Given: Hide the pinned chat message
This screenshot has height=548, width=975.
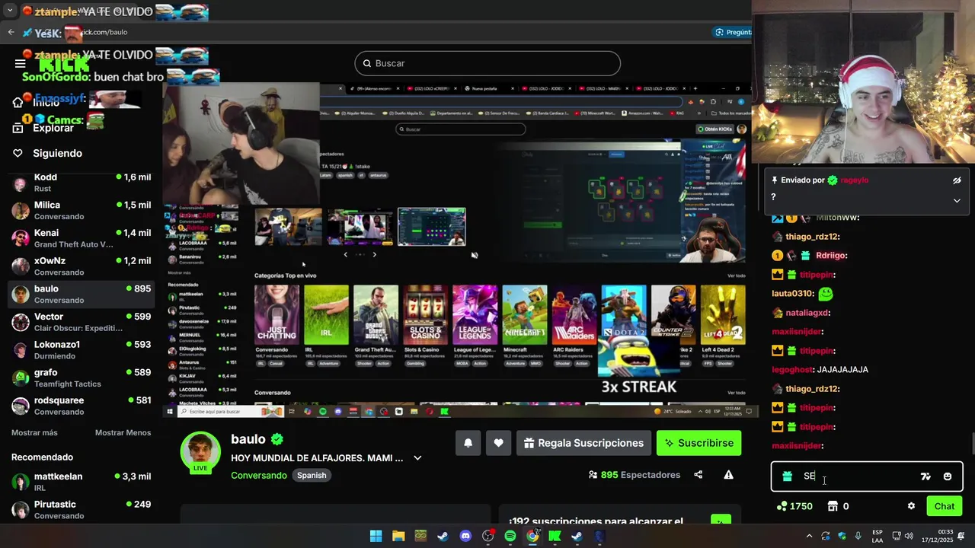Looking at the screenshot, I should (957, 180).
